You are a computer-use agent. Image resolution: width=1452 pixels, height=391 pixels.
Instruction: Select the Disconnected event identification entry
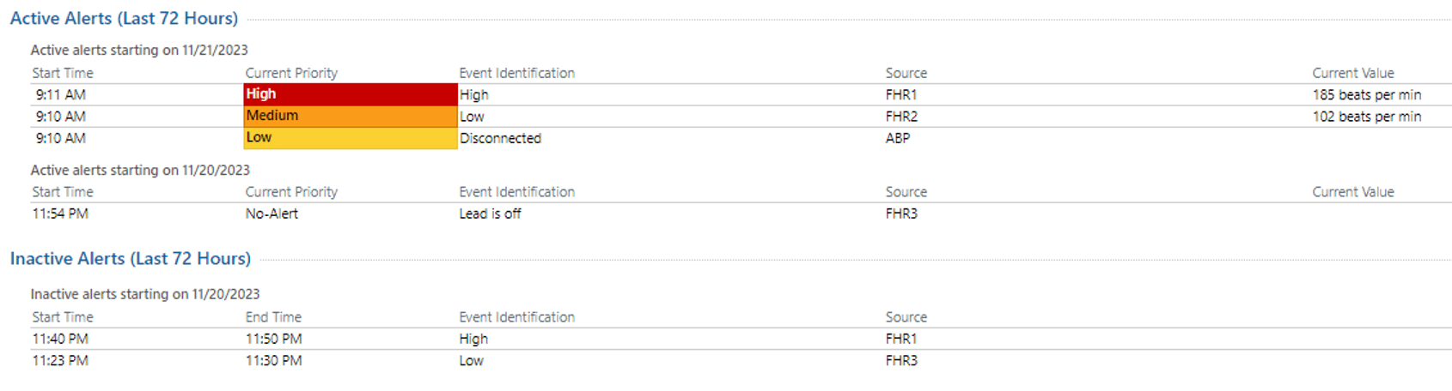tap(500, 138)
